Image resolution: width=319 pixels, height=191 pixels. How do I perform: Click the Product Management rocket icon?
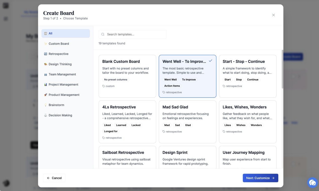click(46, 95)
